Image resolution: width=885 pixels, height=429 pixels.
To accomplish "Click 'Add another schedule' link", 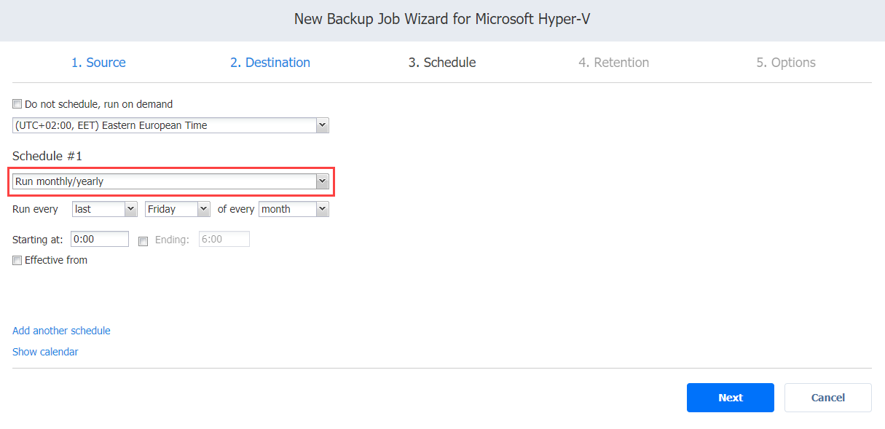I will tap(61, 331).
